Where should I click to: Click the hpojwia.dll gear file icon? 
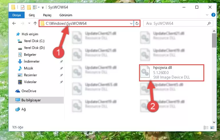(145, 72)
